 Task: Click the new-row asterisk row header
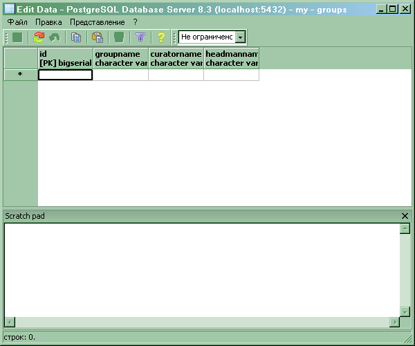pos(20,75)
